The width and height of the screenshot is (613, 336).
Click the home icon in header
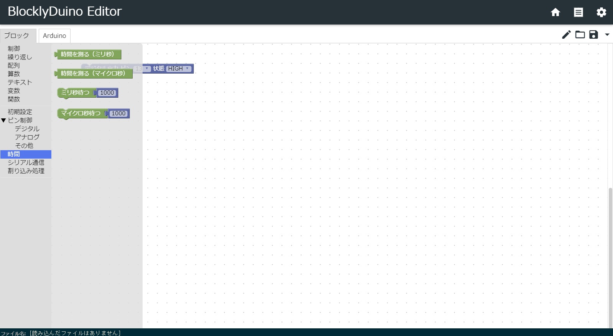click(x=555, y=12)
